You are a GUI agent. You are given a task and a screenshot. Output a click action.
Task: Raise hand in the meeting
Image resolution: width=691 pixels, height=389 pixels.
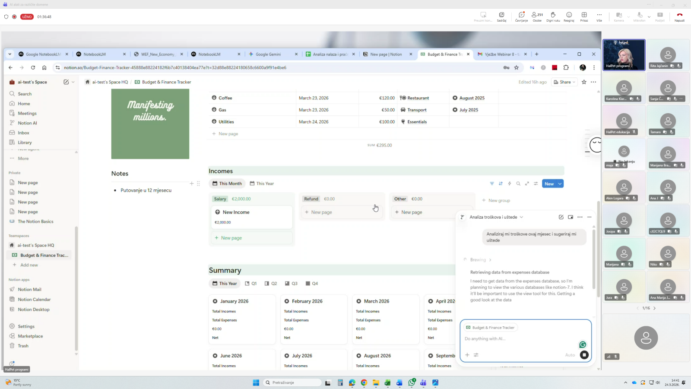[553, 16]
